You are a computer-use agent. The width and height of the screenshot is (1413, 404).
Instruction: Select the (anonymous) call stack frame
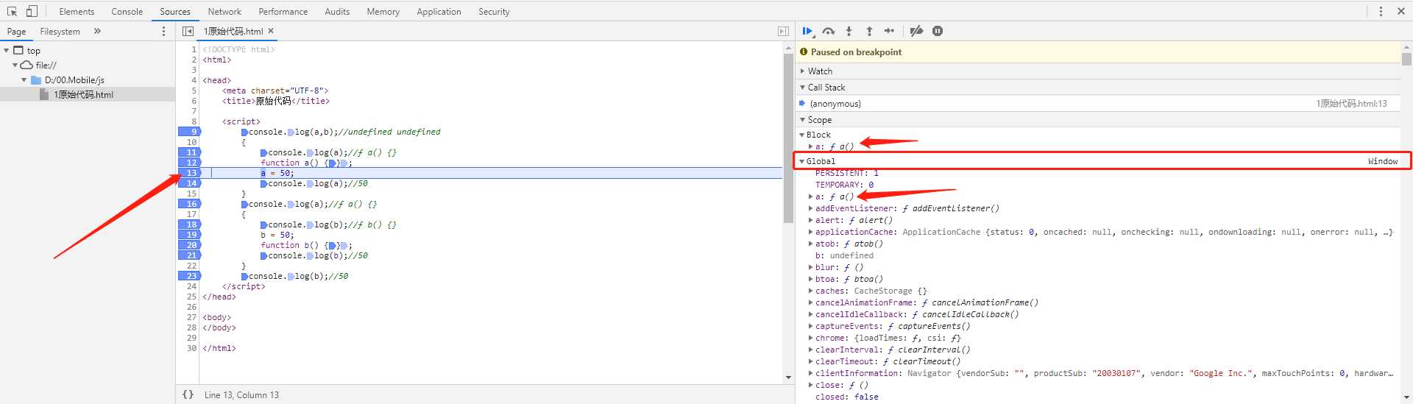[835, 104]
